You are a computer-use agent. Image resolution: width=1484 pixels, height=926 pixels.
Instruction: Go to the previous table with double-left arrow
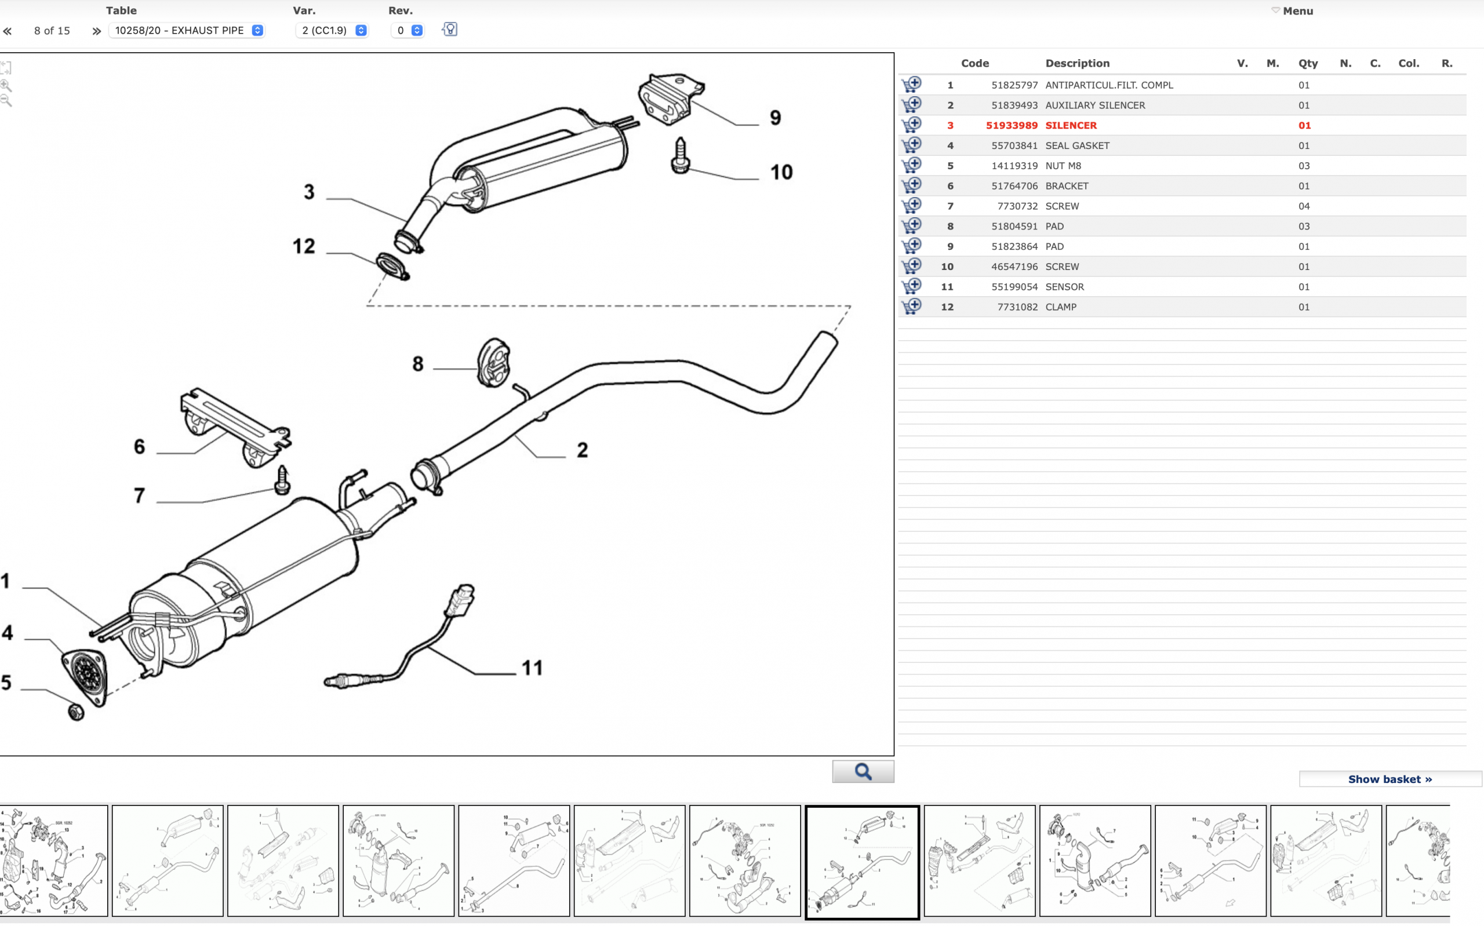[8, 31]
